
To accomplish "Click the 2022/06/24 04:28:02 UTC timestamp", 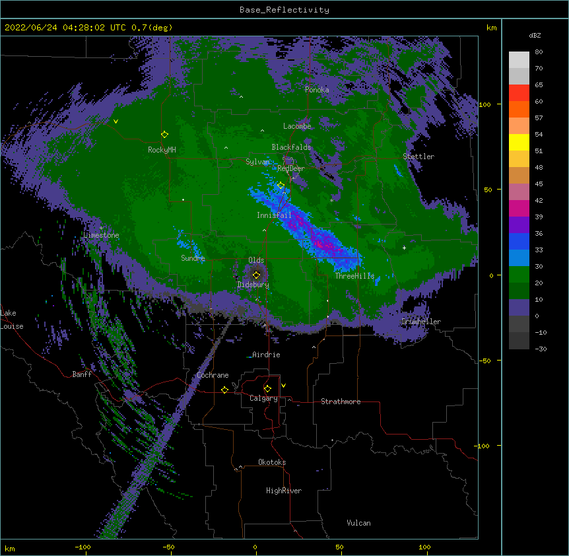I will [x=67, y=28].
